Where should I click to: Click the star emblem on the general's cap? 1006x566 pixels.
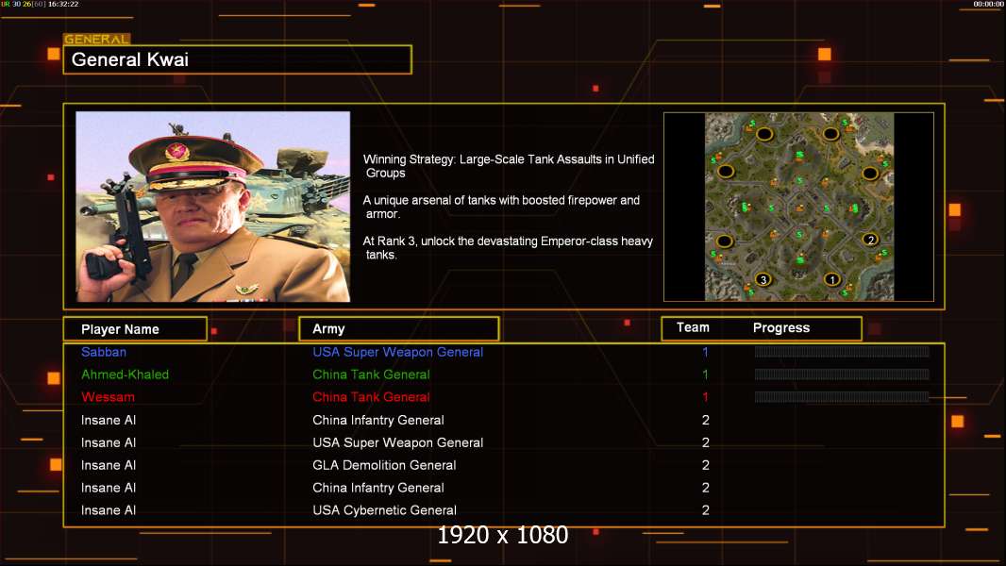174,152
